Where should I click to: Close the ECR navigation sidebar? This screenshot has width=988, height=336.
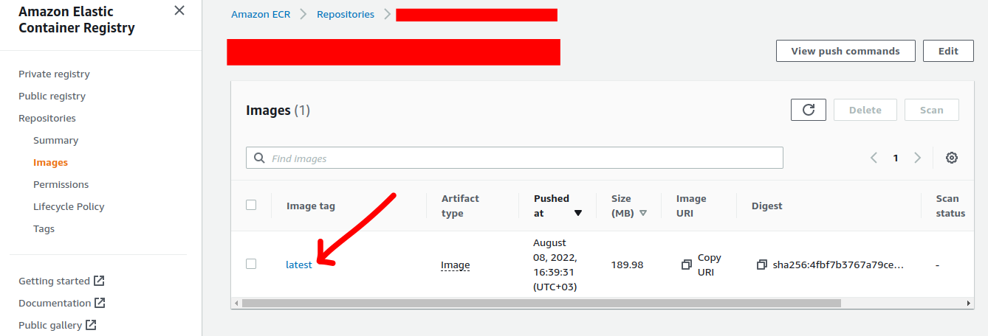pyautogui.click(x=179, y=10)
